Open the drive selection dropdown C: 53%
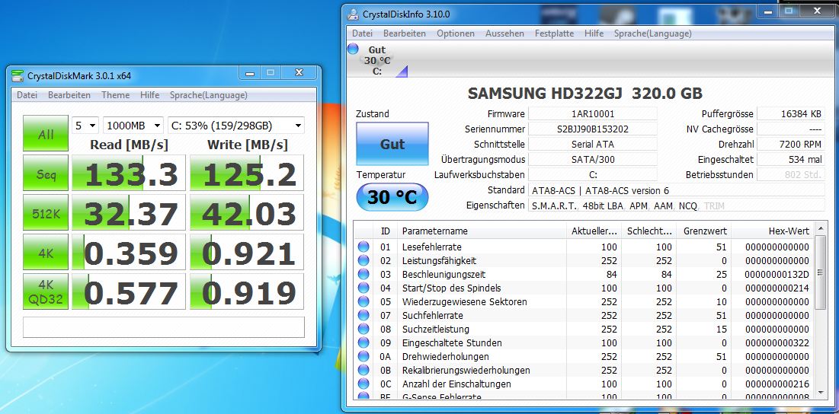 (236, 126)
